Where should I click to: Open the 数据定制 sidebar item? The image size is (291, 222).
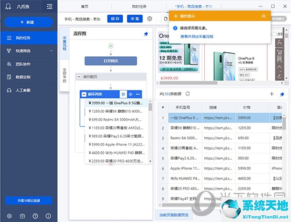click(x=29, y=77)
